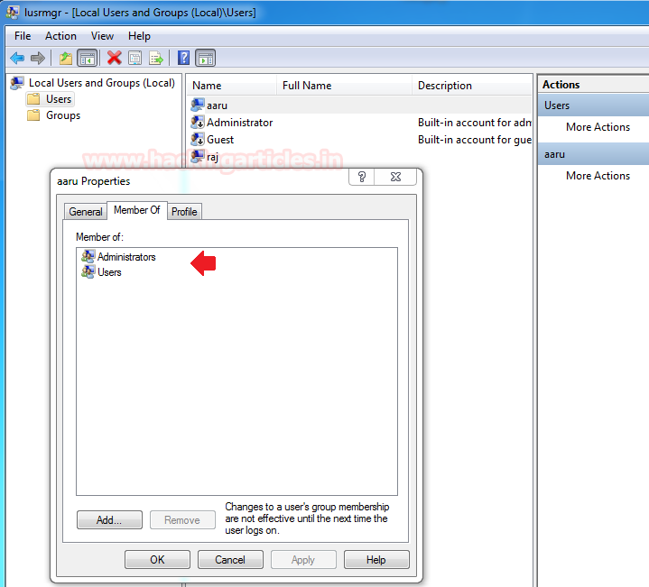Click the Add... button
This screenshot has height=587, width=649.
[109, 519]
